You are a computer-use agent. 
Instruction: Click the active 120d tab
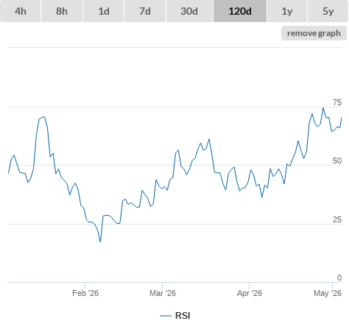[x=240, y=11]
